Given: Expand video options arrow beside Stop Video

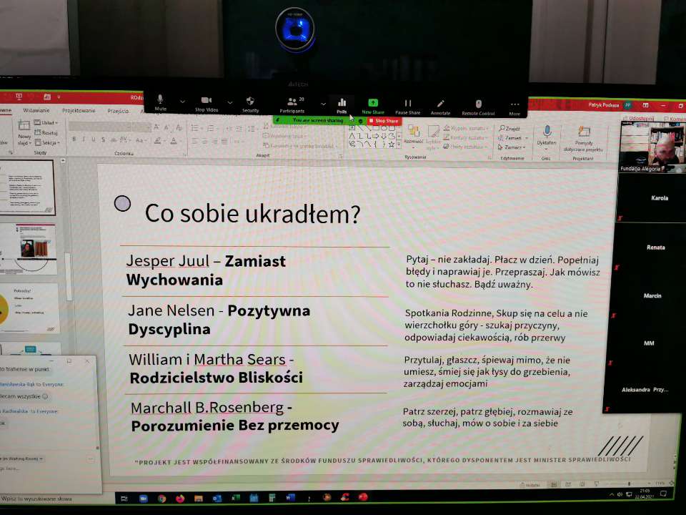Looking at the screenshot, I should (x=229, y=102).
